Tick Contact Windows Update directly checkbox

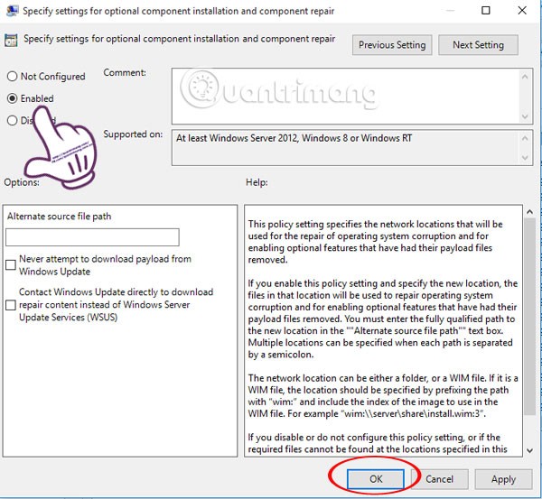[11, 305]
